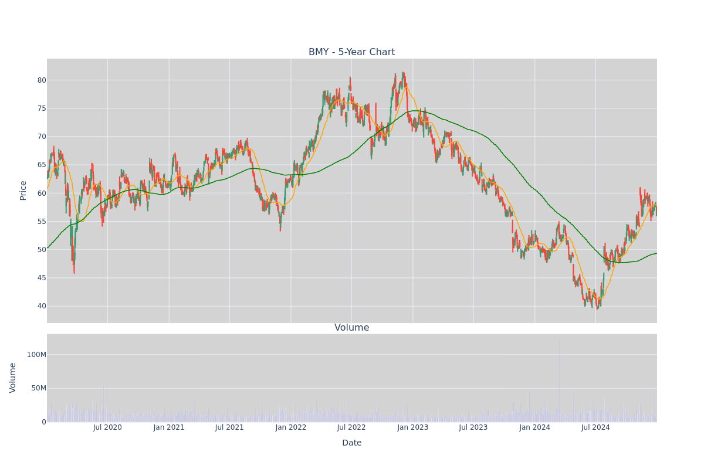Image resolution: width=704 pixels, height=469 pixels.
Task: Select the 'Jan 2022' date tick
Action: coord(291,427)
